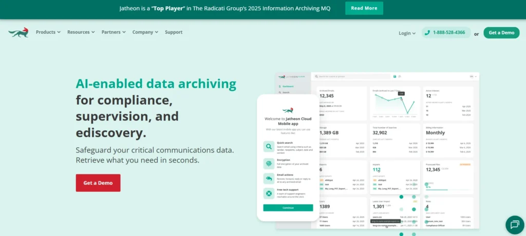This screenshot has width=526, height=236.
Task: Click the Active Inboxes 12 value
Action: click(x=428, y=96)
